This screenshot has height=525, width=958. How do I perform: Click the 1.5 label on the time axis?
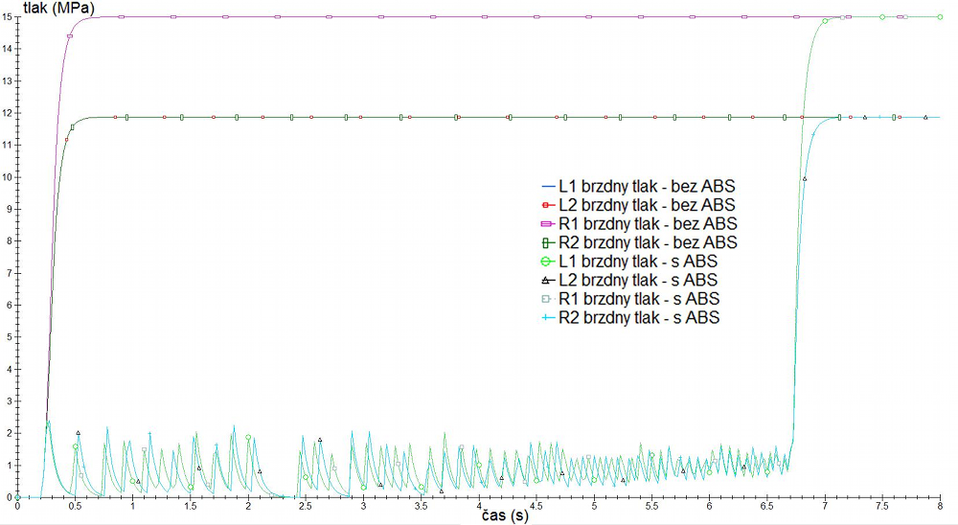pos(191,506)
